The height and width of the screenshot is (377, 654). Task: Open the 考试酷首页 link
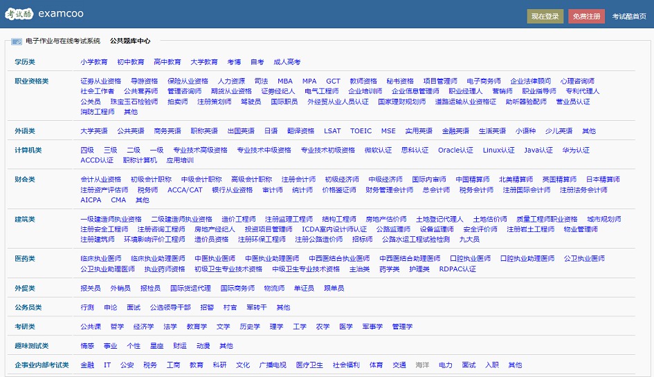click(628, 17)
